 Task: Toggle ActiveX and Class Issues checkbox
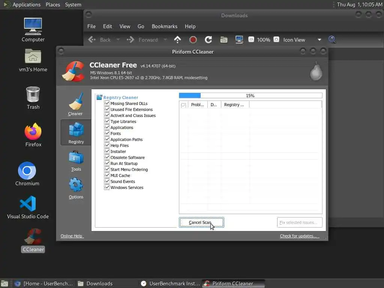[x=107, y=115]
